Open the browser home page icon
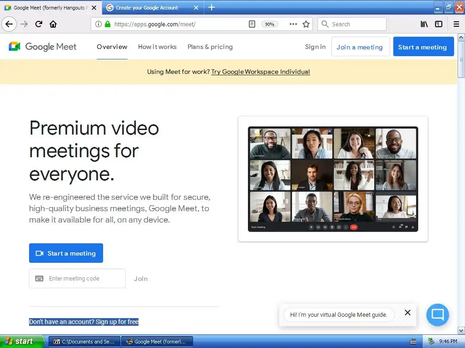Viewport: 465px width, 348px height. pos(53,24)
